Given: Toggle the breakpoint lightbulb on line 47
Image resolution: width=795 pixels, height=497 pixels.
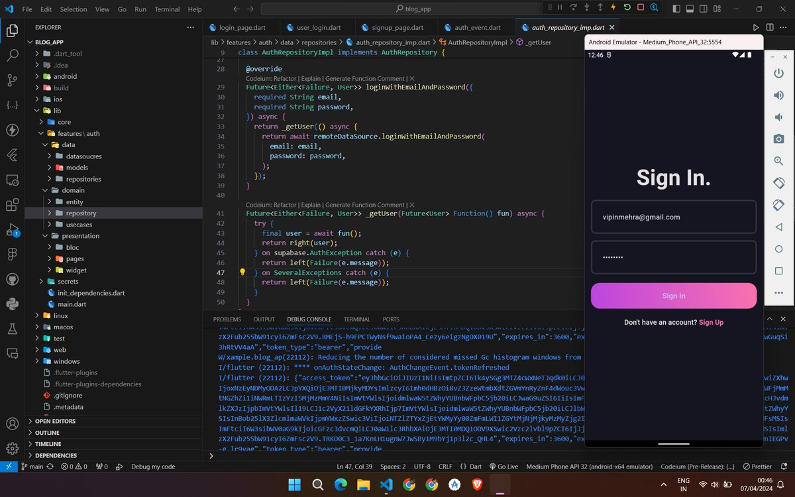Looking at the screenshot, I should tap(242, 272).
